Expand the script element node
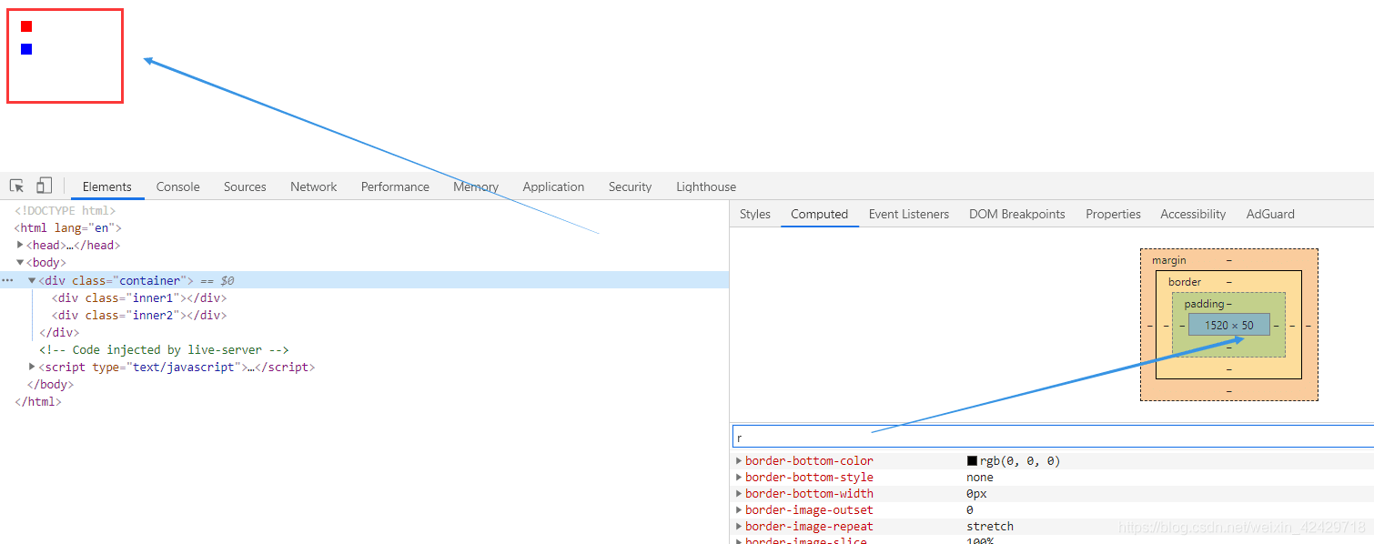 coord(33,367)
